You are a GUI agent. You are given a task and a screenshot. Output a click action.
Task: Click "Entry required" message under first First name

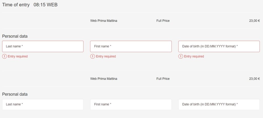coord(106,57)
